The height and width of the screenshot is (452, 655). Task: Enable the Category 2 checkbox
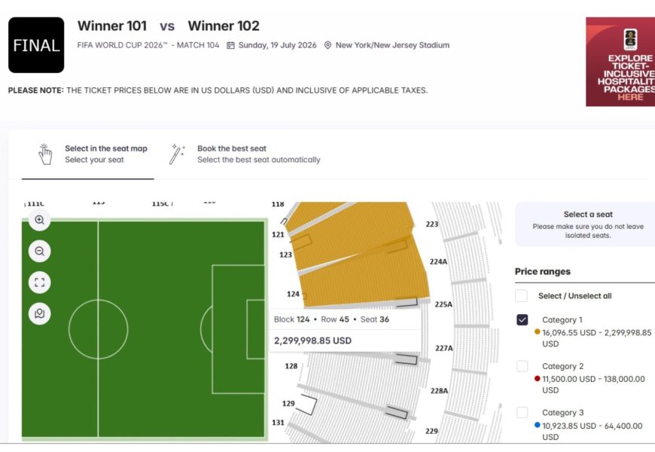[x=522, y=366]
